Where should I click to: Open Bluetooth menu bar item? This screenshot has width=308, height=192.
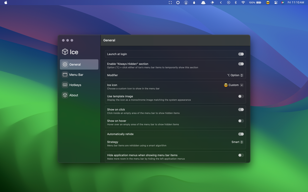[236, 3]
